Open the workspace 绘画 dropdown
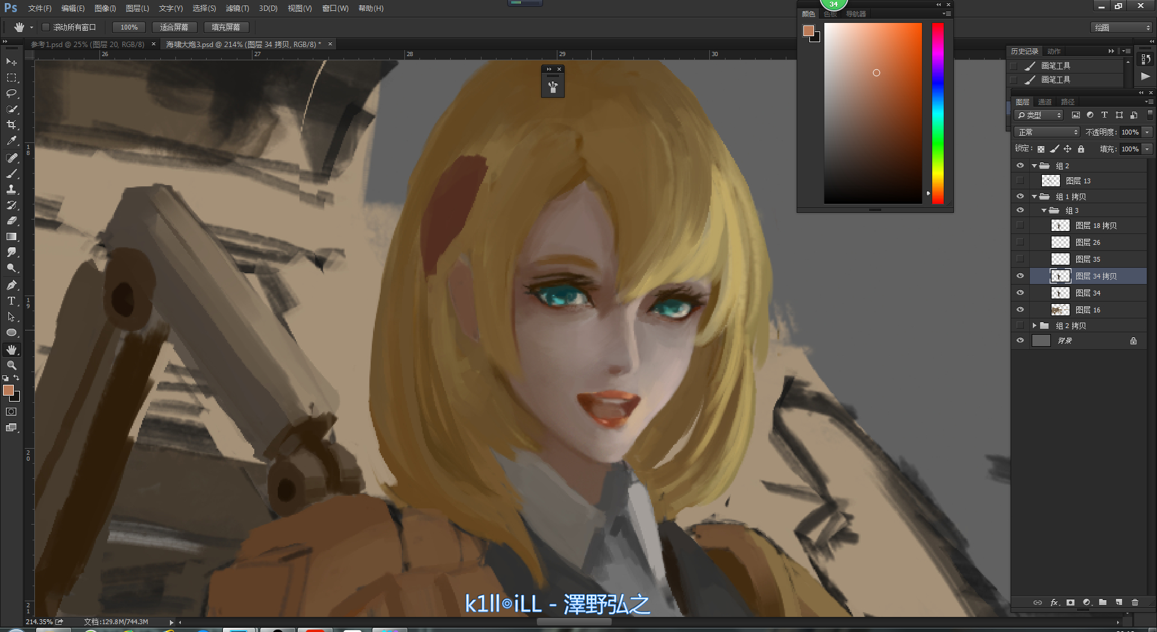Viewport: 1157px width, 632px height. click(x=1121, y=28)
